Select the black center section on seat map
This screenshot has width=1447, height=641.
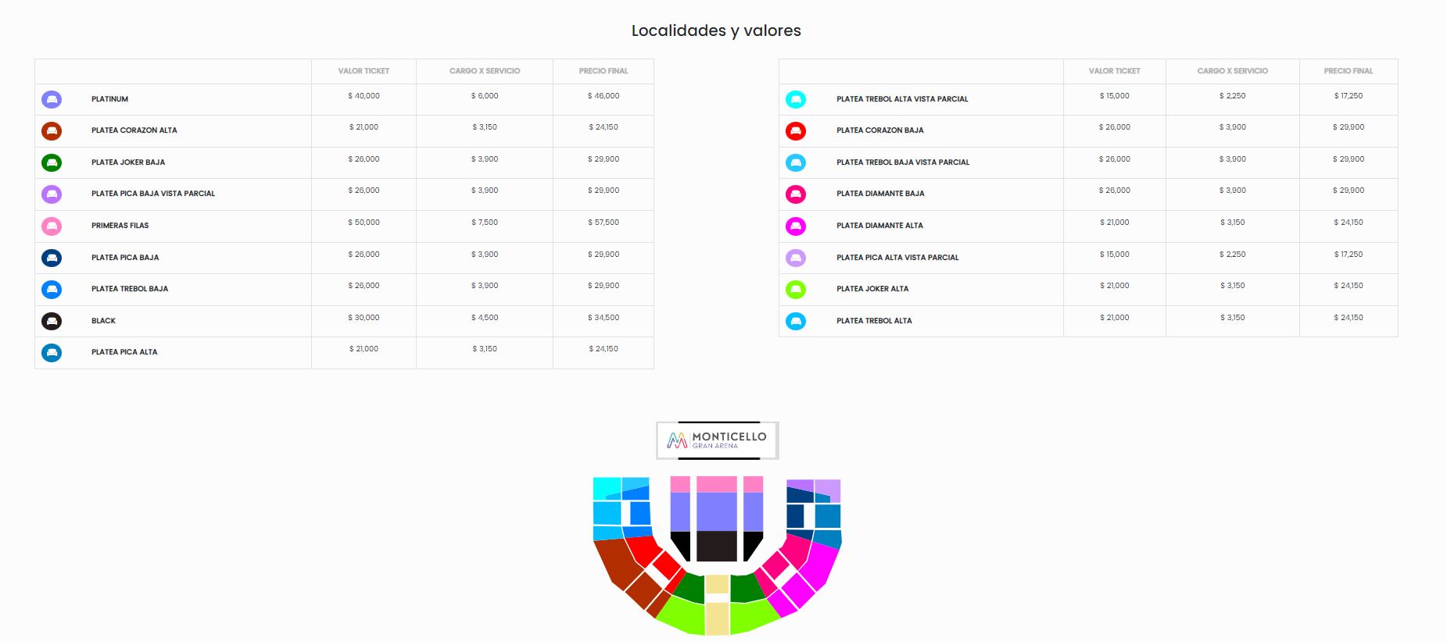click(716, 545)
